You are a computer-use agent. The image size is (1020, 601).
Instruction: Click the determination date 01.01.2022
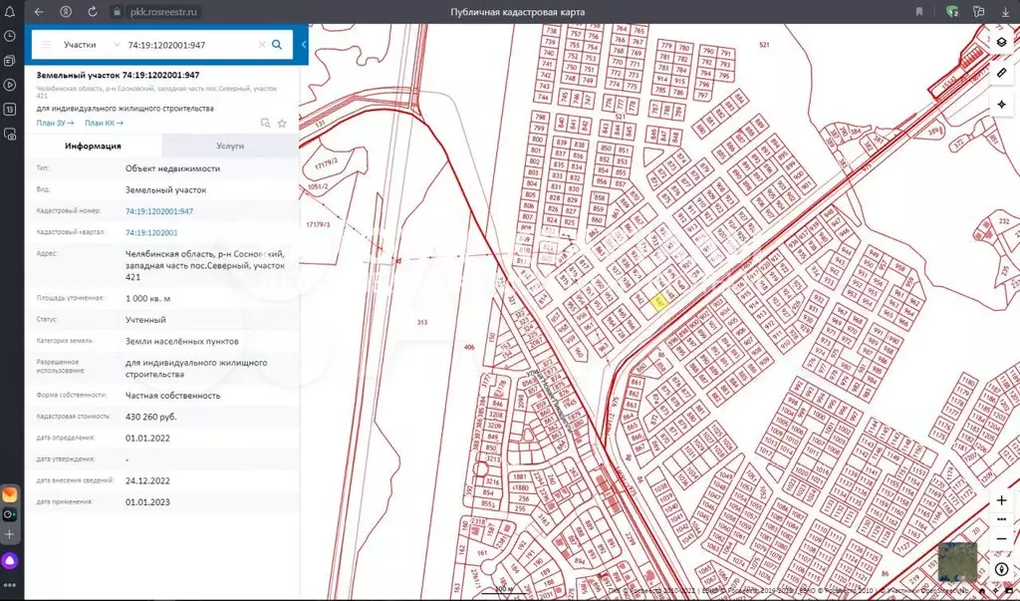147,439
